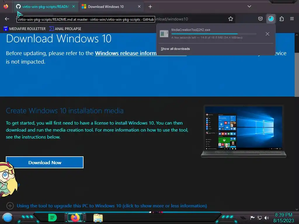Open a new browser tab

[150, 7]
